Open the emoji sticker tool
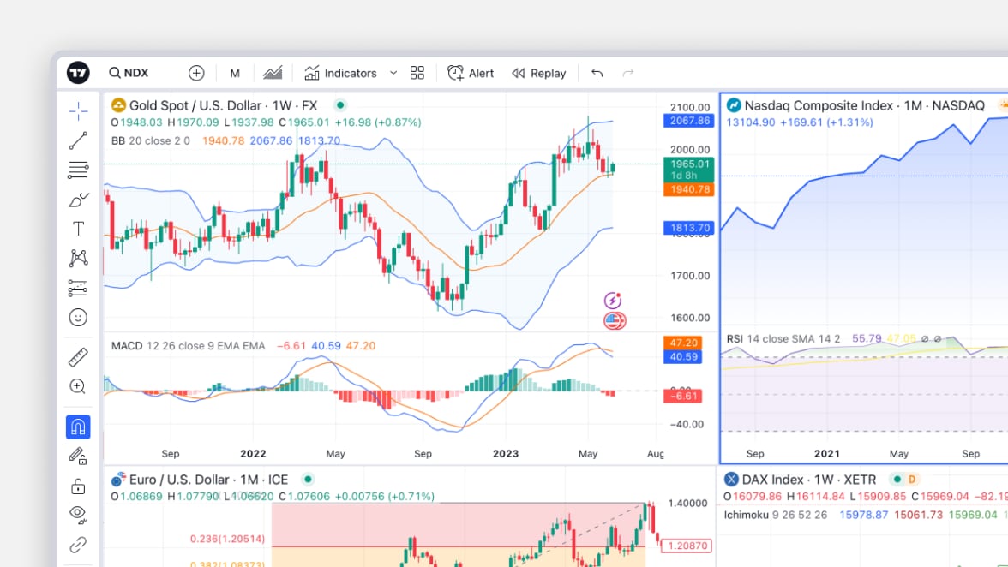 [x=78, y=317]
